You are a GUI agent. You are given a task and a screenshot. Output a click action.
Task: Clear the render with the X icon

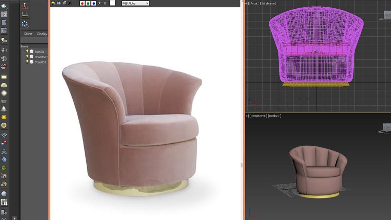click(70, 3)
